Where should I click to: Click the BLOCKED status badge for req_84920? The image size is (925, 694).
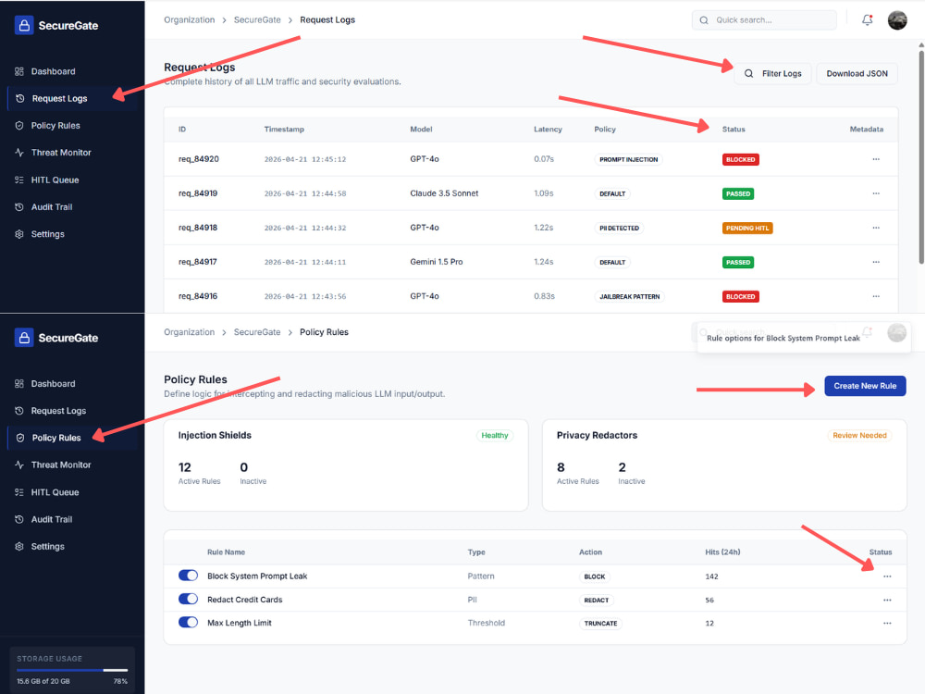[740, 159]
